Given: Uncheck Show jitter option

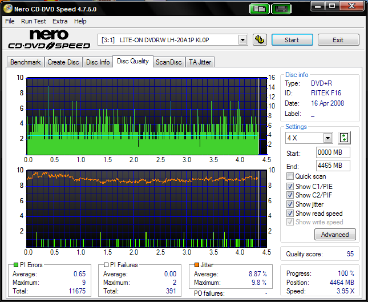Looking at the screenshot, I should tap(290, 204).
